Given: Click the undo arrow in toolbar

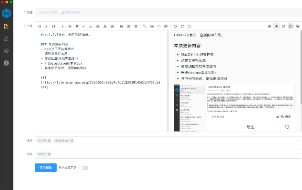Looking at the screenshot, I should pos(175,26).
